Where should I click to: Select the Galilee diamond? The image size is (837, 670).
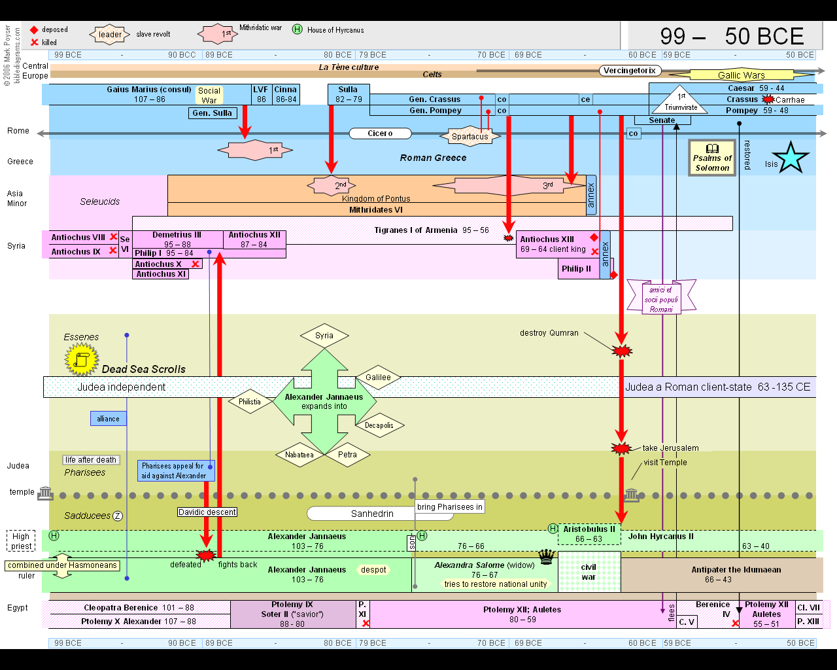[378, 378]
